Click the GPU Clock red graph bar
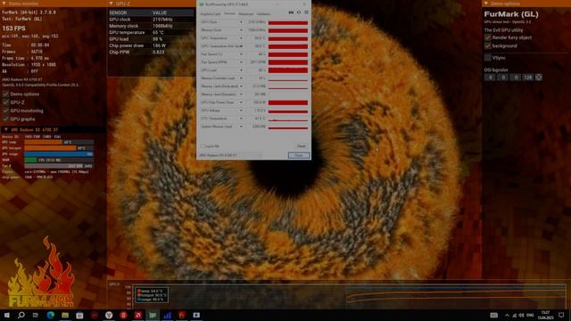Image resolution: width=571 pixels, height=321 pixels. [x=288, y=22]
